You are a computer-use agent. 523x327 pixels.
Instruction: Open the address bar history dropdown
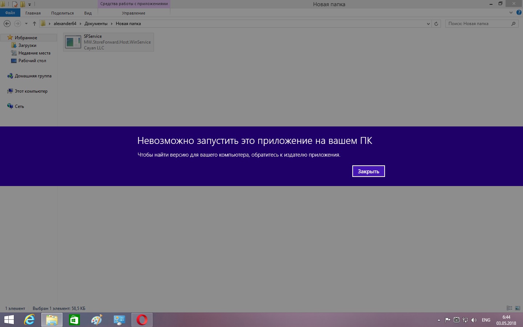click(x=428, y=24)
